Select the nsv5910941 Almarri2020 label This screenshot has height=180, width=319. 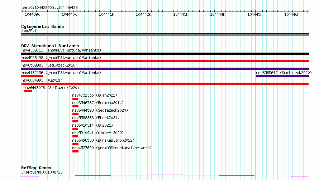[98, 133]
